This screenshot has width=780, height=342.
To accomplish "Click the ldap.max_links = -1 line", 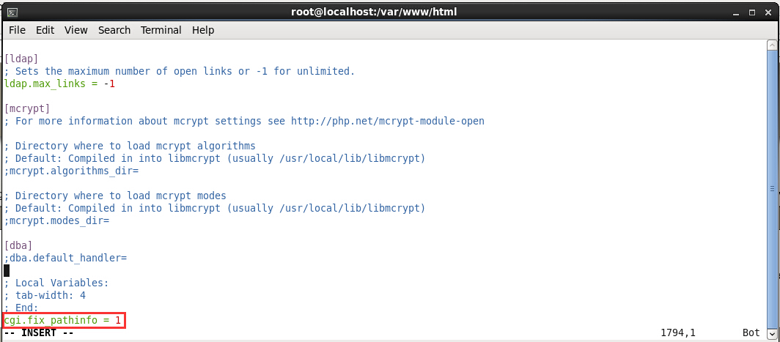I will click(x=59, y=83).
